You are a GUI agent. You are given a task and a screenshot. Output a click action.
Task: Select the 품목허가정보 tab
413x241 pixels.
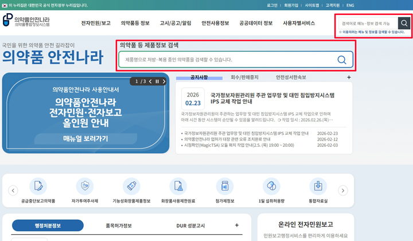coord(119,226)
